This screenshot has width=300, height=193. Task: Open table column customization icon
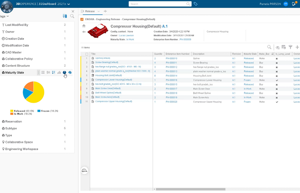coord(284,47)
